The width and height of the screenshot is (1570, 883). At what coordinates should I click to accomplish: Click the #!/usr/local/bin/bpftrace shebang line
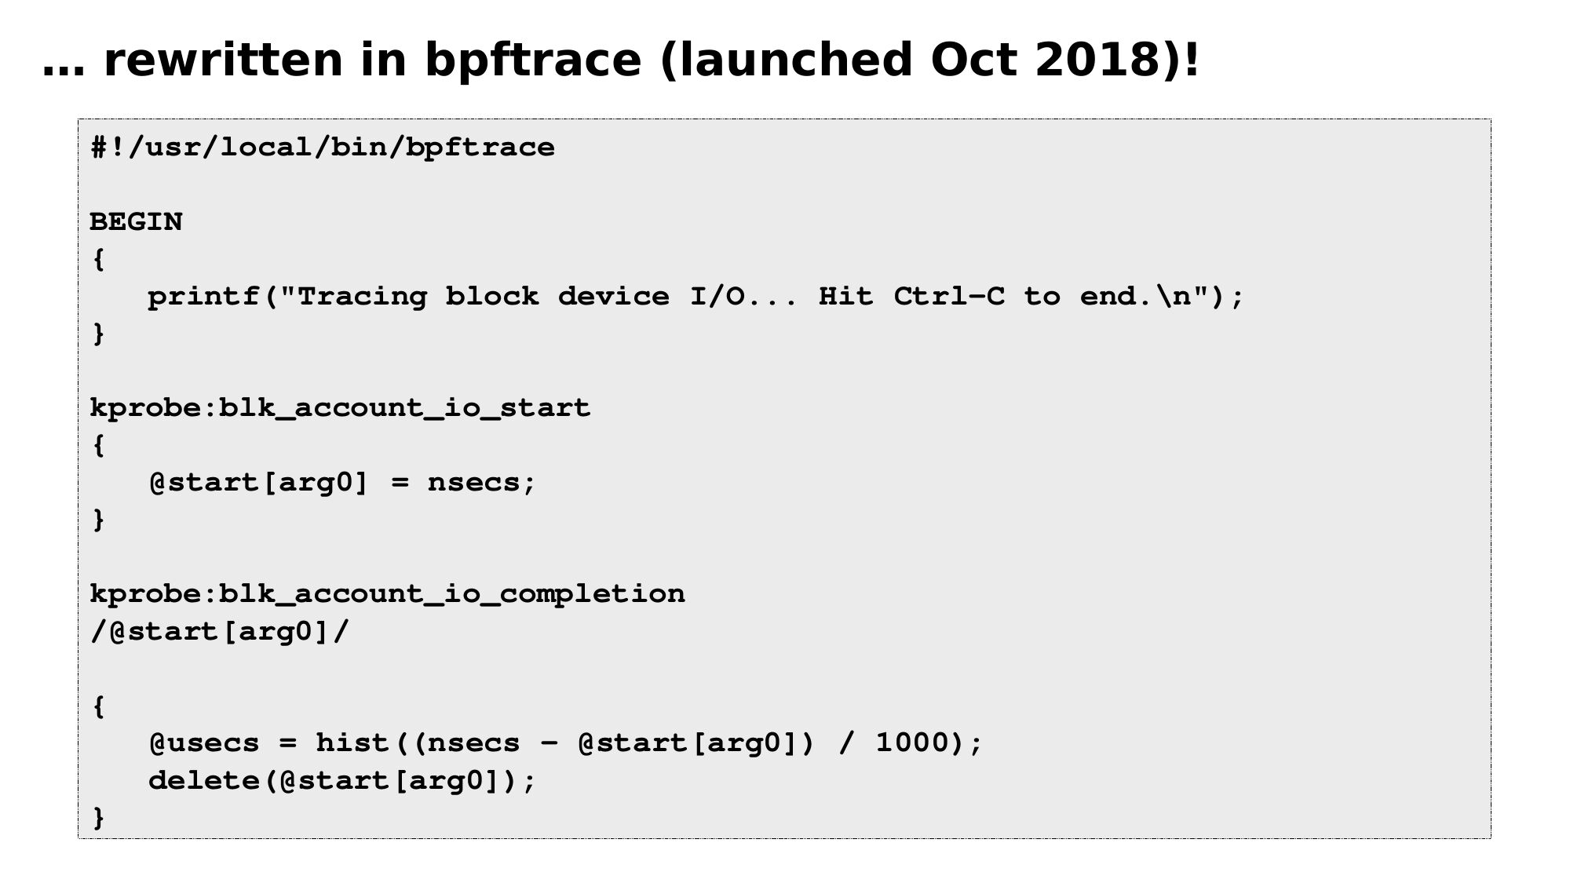coord(323,148)
